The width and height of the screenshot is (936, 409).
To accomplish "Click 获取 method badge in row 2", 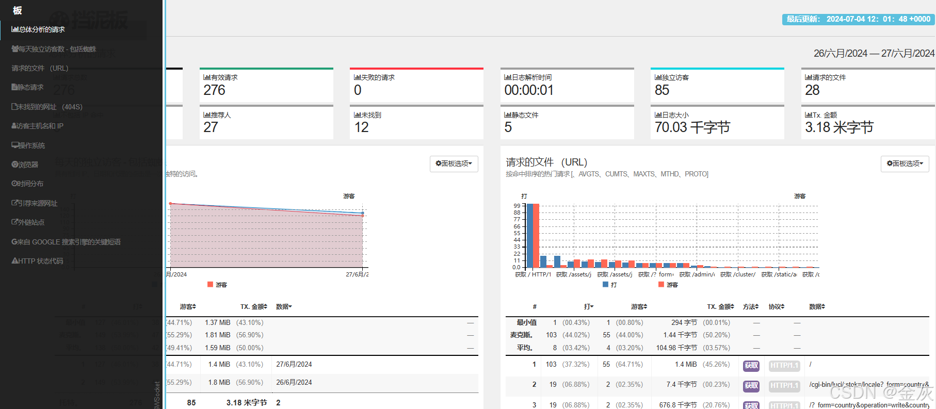I will coord(751,386).
